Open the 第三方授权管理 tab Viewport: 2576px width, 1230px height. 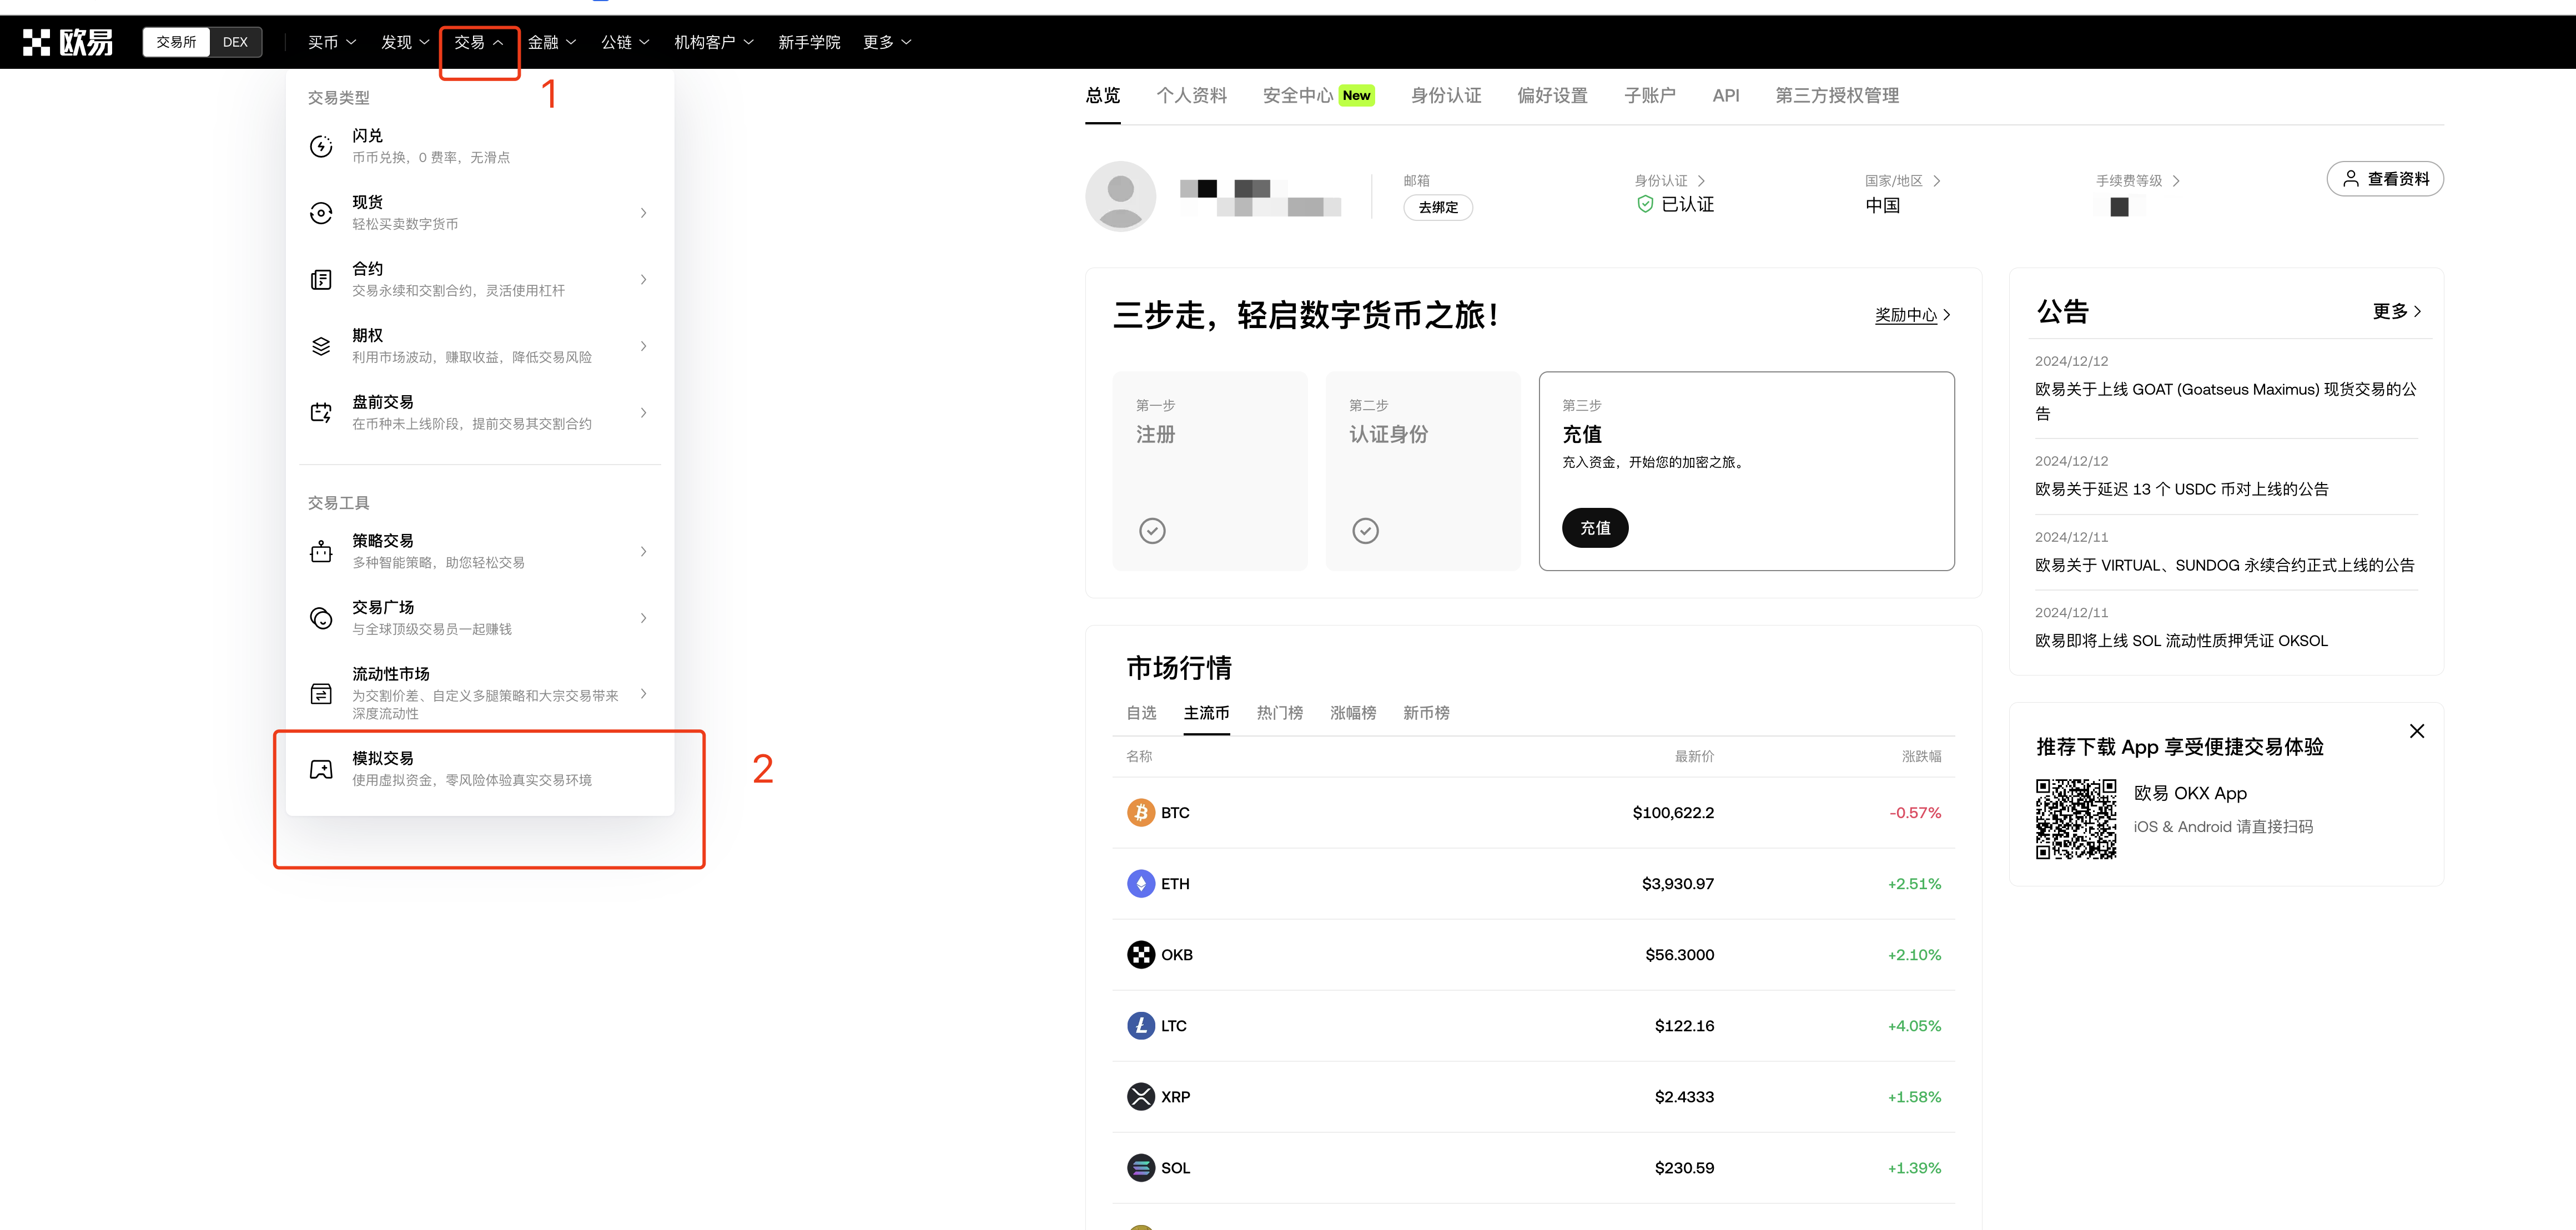pos(1837,96)
